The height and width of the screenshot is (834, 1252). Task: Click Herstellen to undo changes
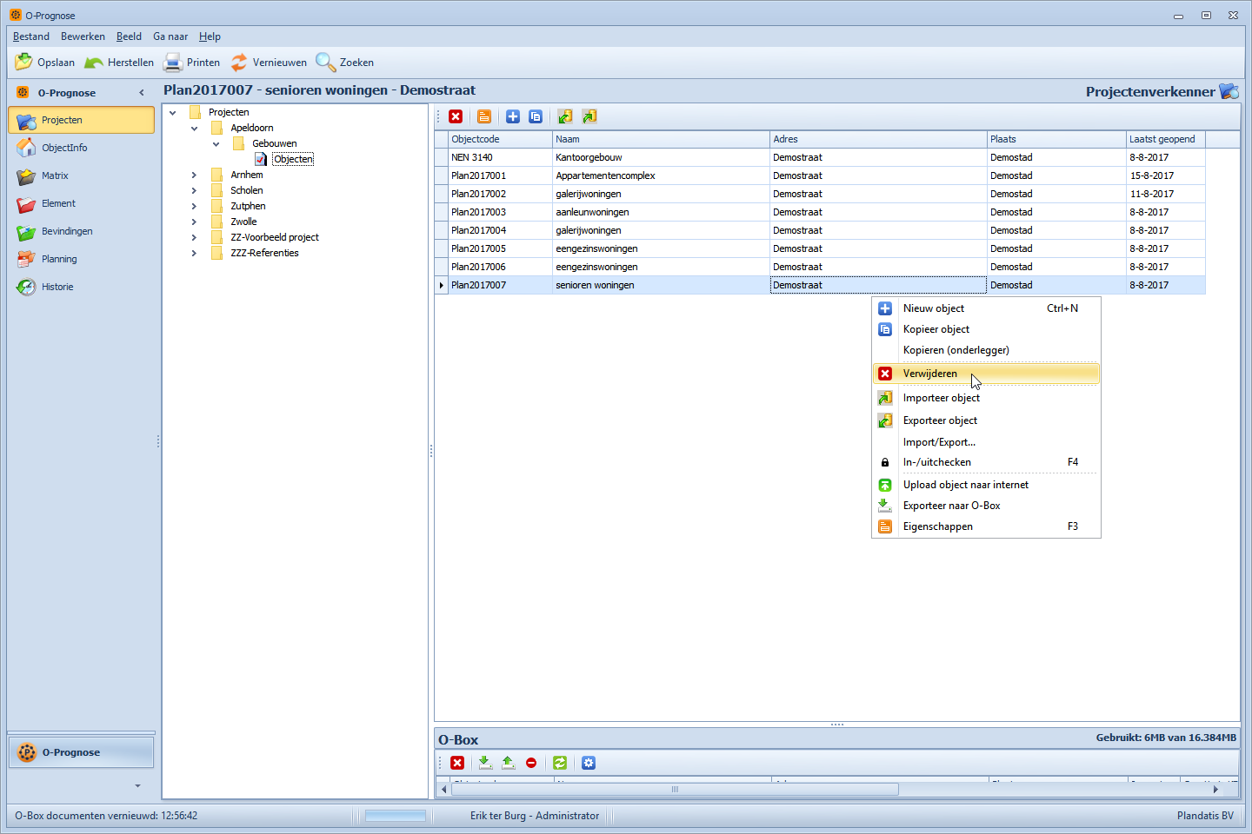coord(119,63)
